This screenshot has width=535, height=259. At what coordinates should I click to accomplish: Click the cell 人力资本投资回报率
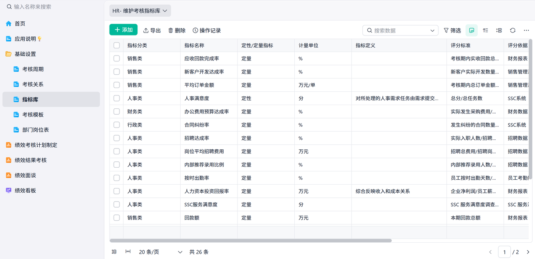click(209, 191)
